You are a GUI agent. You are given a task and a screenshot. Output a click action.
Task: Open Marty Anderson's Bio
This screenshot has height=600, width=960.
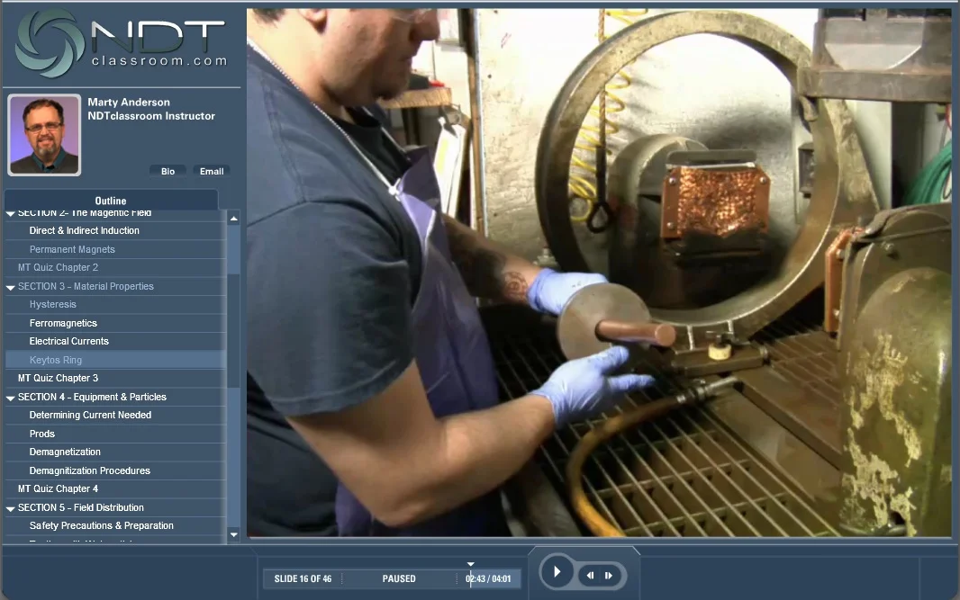click(168, 171)
